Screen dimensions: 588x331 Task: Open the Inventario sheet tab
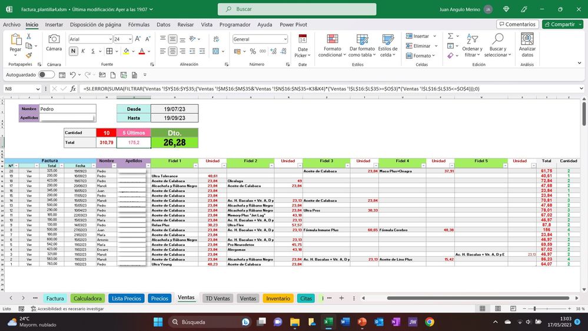278,299
